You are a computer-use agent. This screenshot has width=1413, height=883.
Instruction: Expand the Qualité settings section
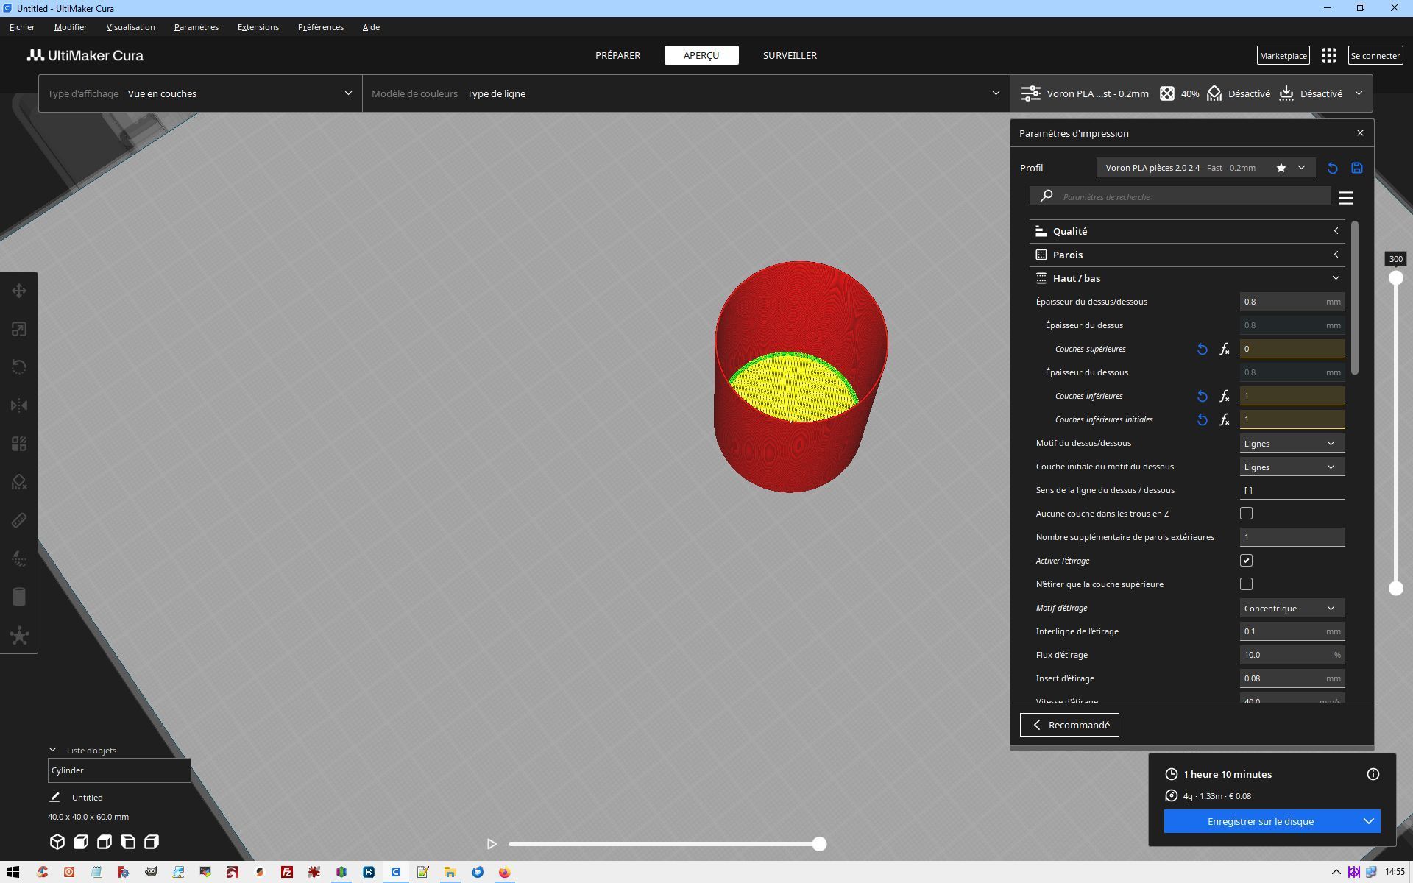point(1187,231)
